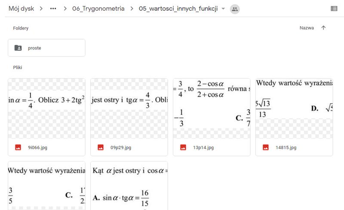This screenshot has height=210, width=344.
Task: Select the current folder name 05_wartosci_innych_funkcji
Action: tap(178, 9)
